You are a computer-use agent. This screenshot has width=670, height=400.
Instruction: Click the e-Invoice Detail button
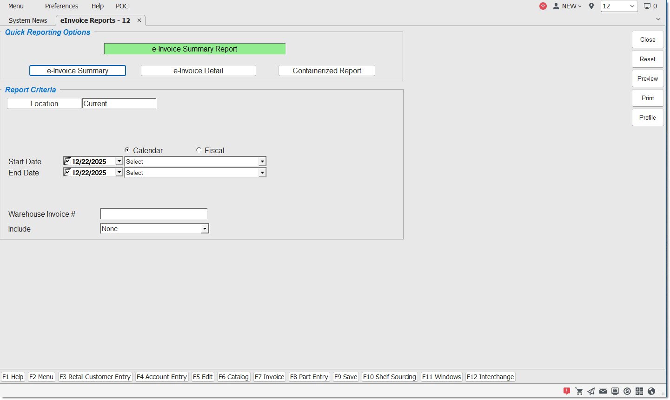coord(198,71)
